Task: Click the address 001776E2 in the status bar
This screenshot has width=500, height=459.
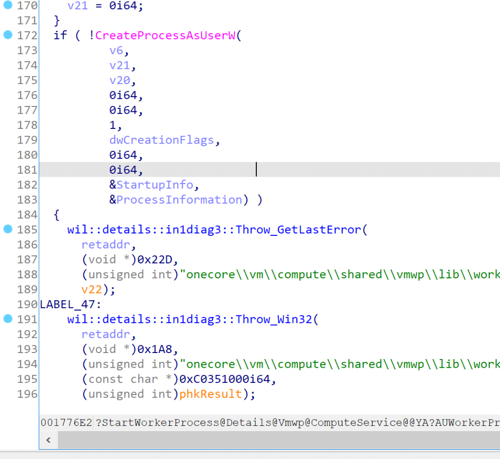Action: (66, 422)
